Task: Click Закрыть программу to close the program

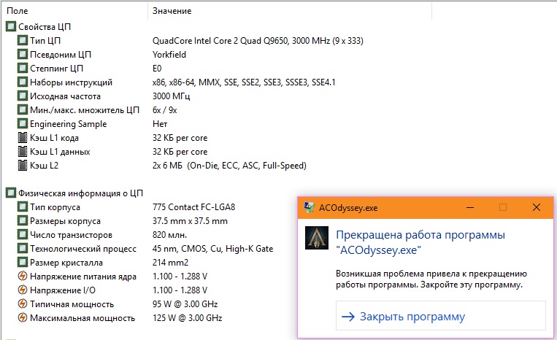Action: click(x=411, y=317)
